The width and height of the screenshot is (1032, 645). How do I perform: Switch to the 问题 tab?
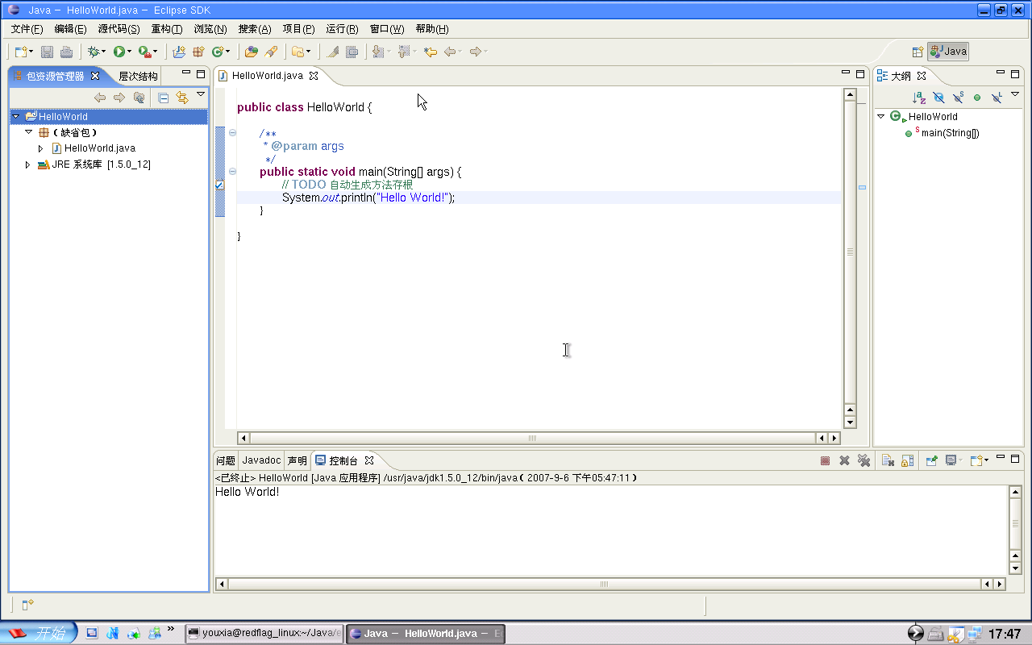tap(226, 461)
